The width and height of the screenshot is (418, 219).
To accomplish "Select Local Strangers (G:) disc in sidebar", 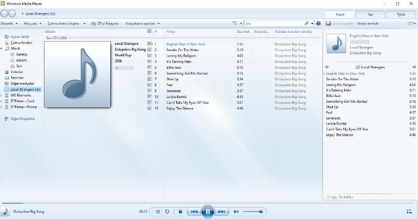I will pyautogui.click(x=25, y=89).
